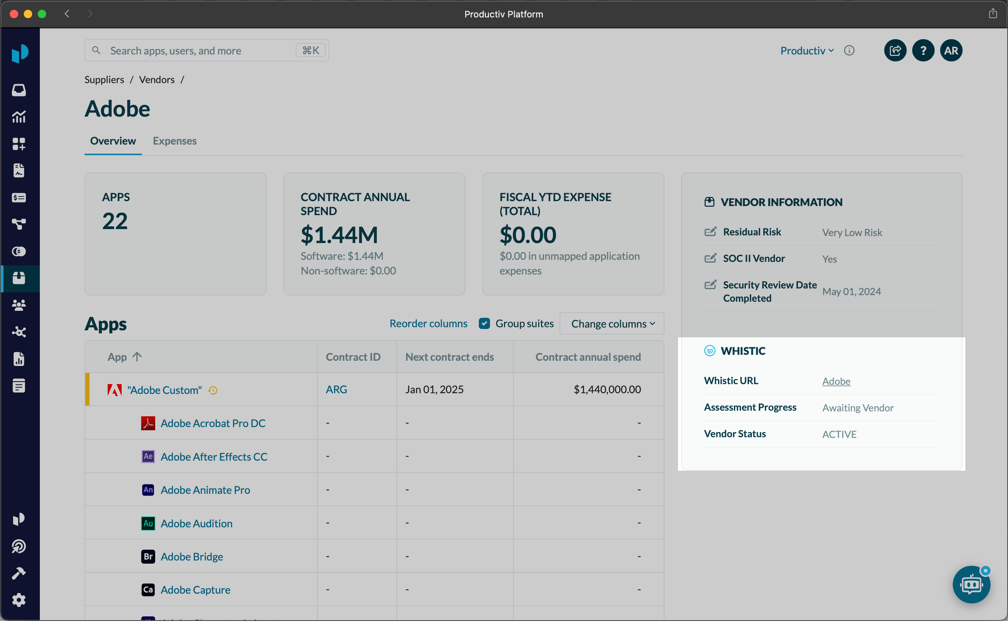The width and height of the screenshot is (1008, 630).
Task: Open the ARG contract ID link
Action: (x=336, y=389)
